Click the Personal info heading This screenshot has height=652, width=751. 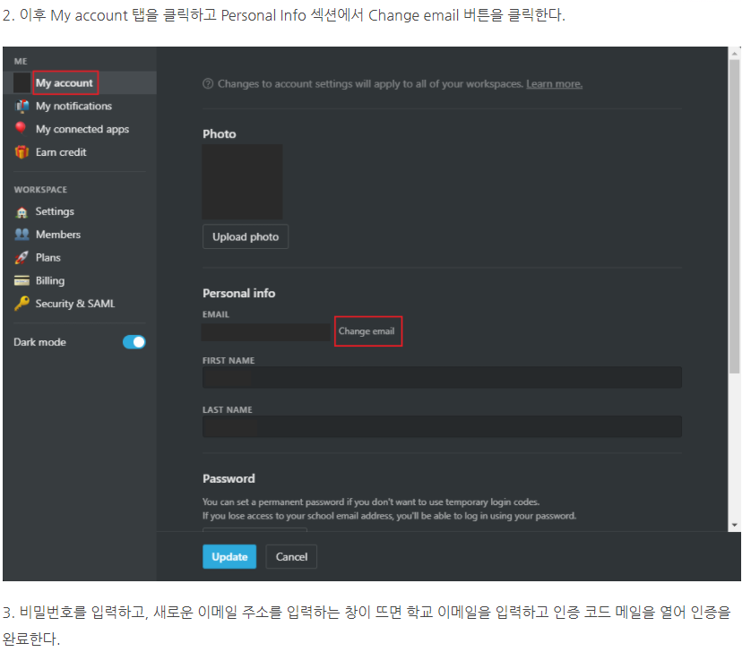coord(239,293)
